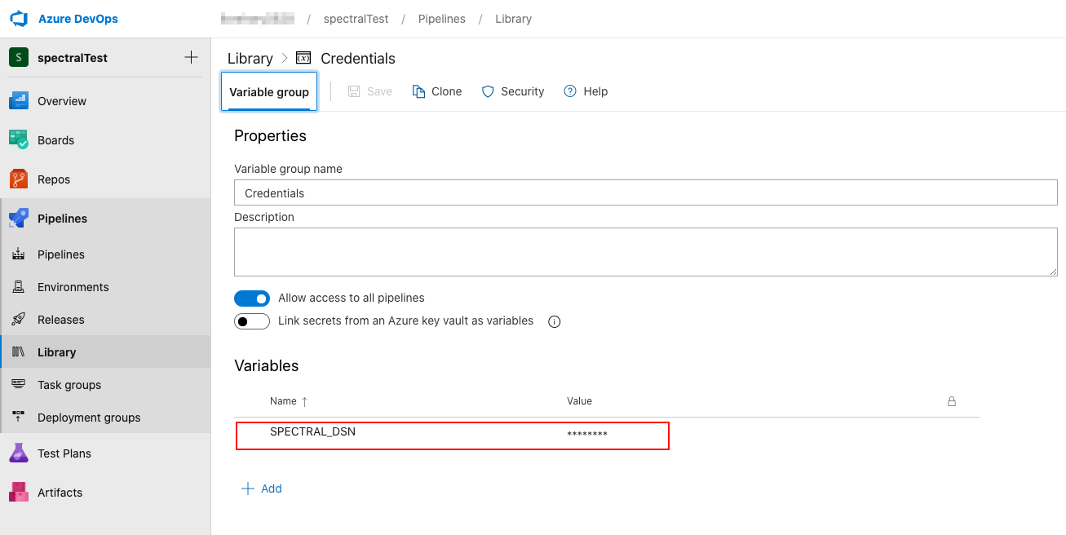Select the Variable group tab

[x=269, y=91]
